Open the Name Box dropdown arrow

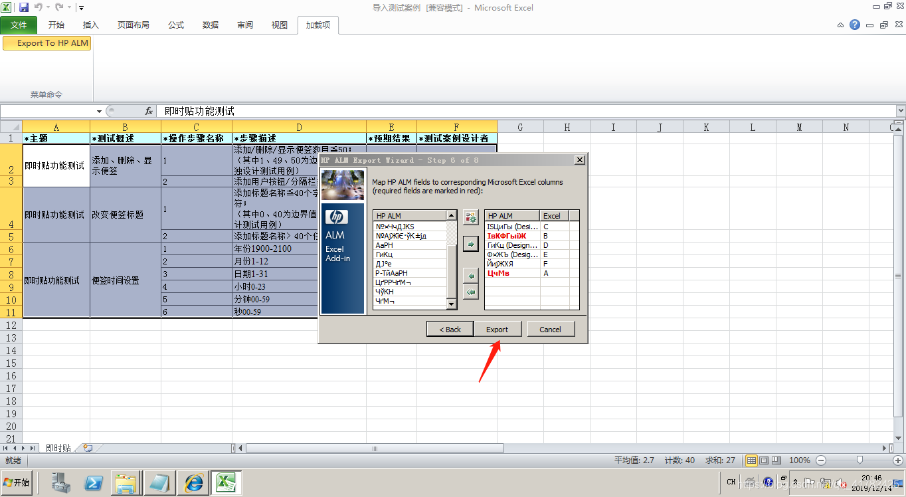tap(99, 112)
